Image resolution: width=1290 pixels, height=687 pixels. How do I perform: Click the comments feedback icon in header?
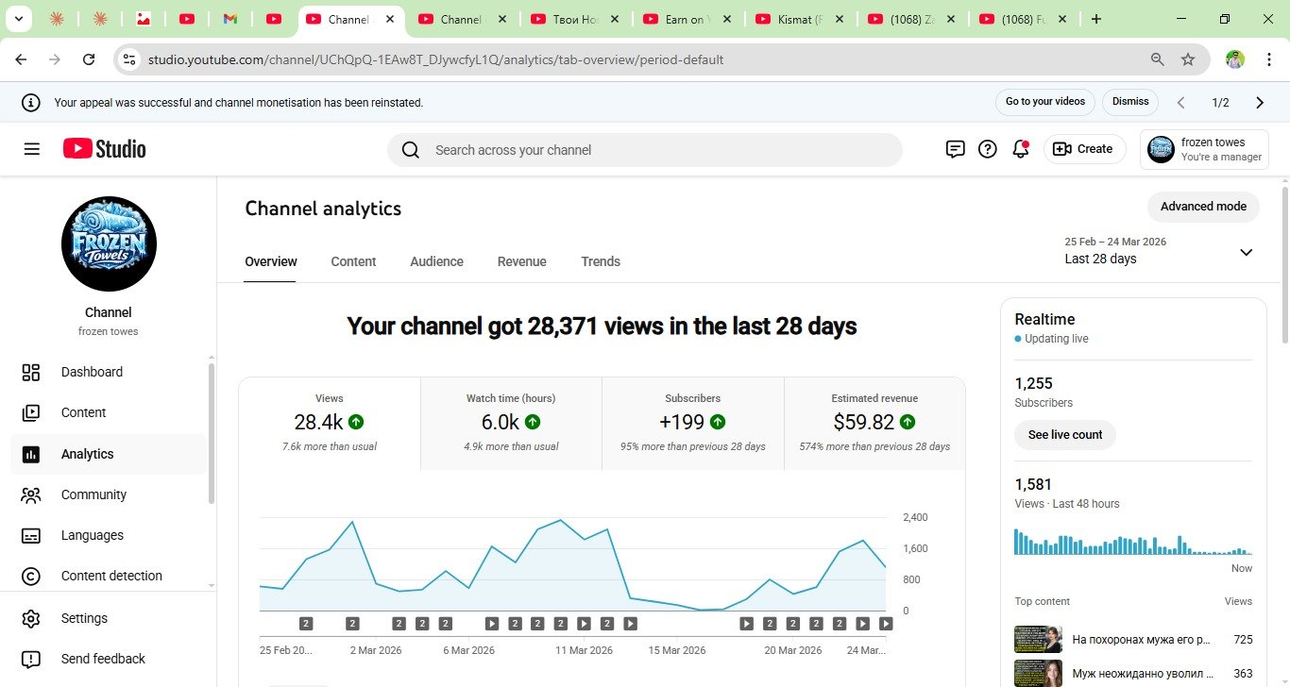coord(956,149)
